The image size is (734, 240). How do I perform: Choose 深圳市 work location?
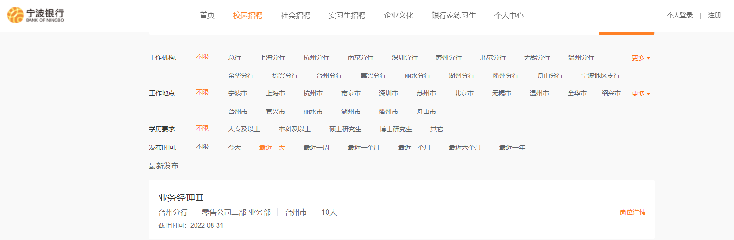[389, 93]
